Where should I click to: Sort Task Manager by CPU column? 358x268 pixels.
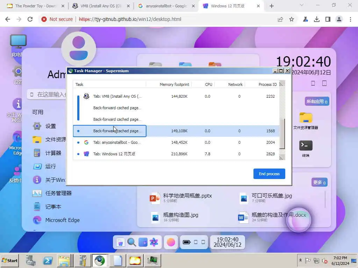point(208,84)
